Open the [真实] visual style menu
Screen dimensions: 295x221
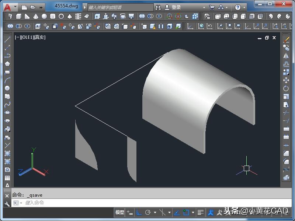click(39, 37)
